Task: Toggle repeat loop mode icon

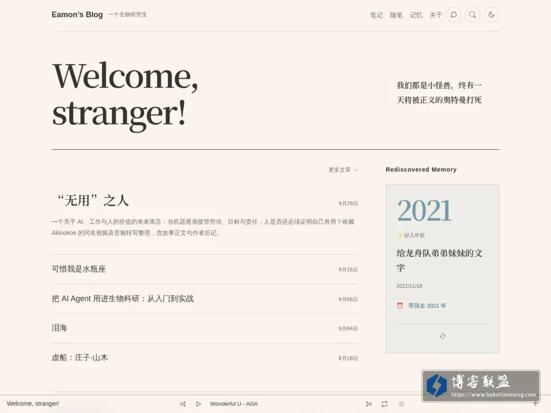Action: [384, 404]
